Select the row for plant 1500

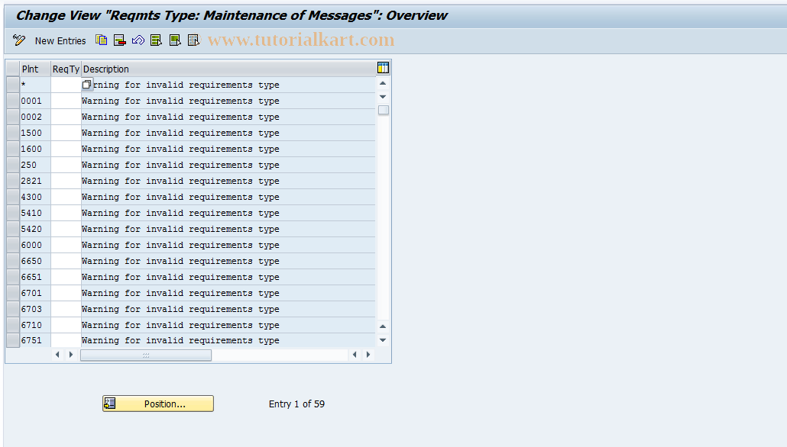(12, 132)
